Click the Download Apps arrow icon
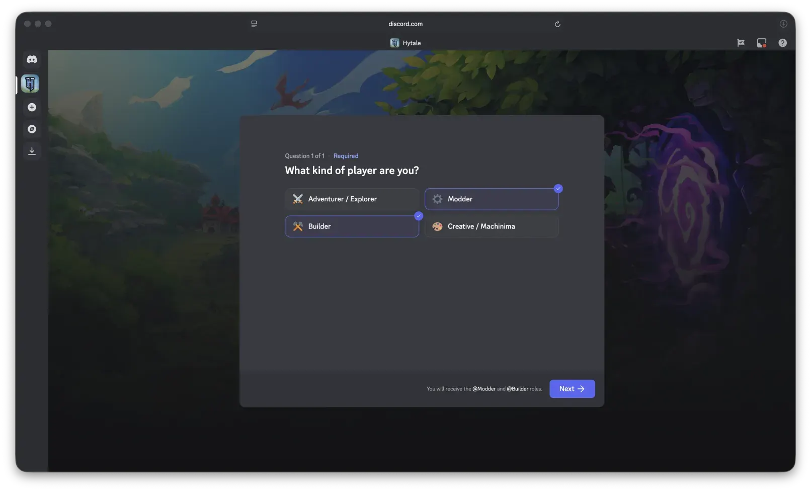The height and width of the screenshot is (491, 811). pos(32,151)
